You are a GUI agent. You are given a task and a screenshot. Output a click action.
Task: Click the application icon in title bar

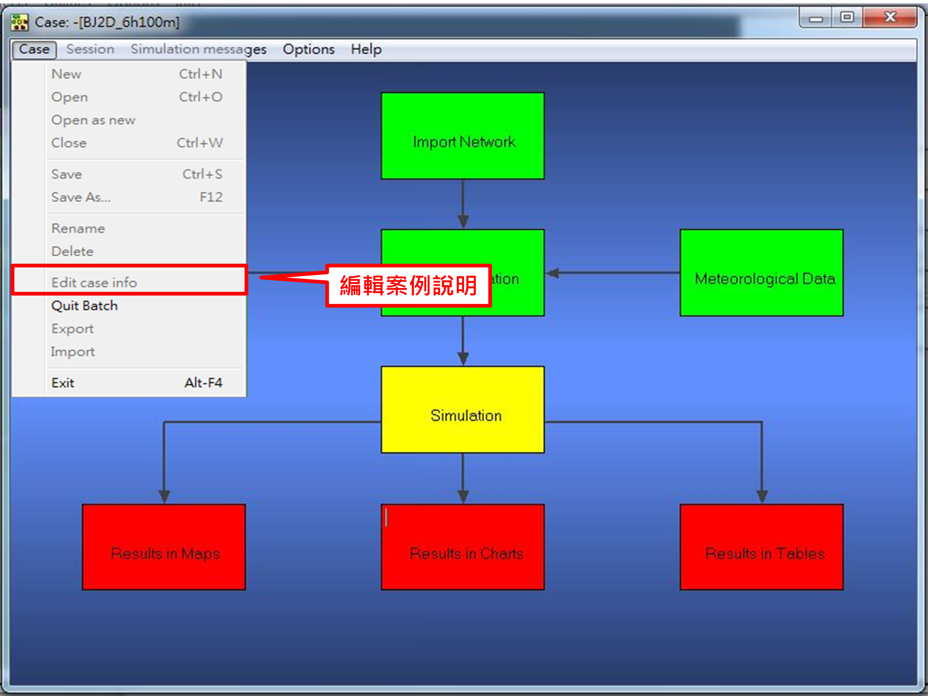(x=19, y=22)
